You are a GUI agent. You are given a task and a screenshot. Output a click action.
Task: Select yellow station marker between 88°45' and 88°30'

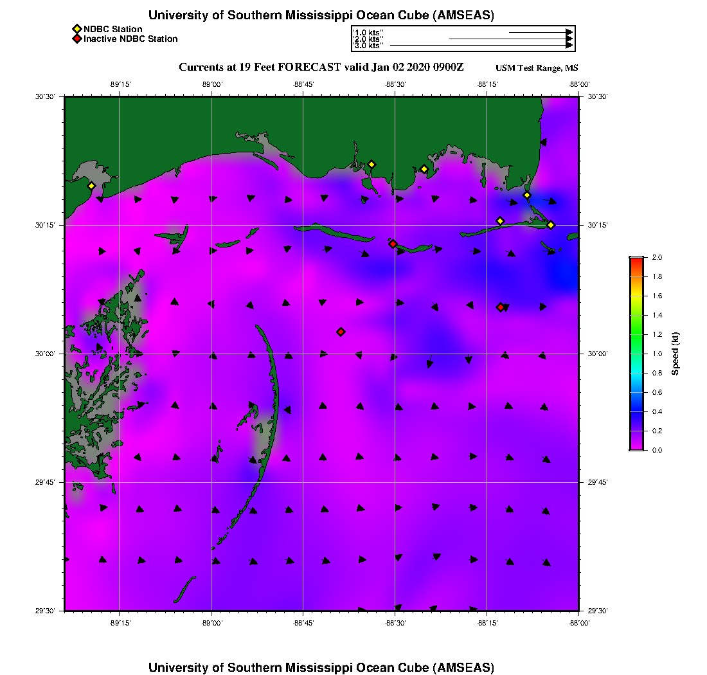pyautogui.click(x=371, y=164)
